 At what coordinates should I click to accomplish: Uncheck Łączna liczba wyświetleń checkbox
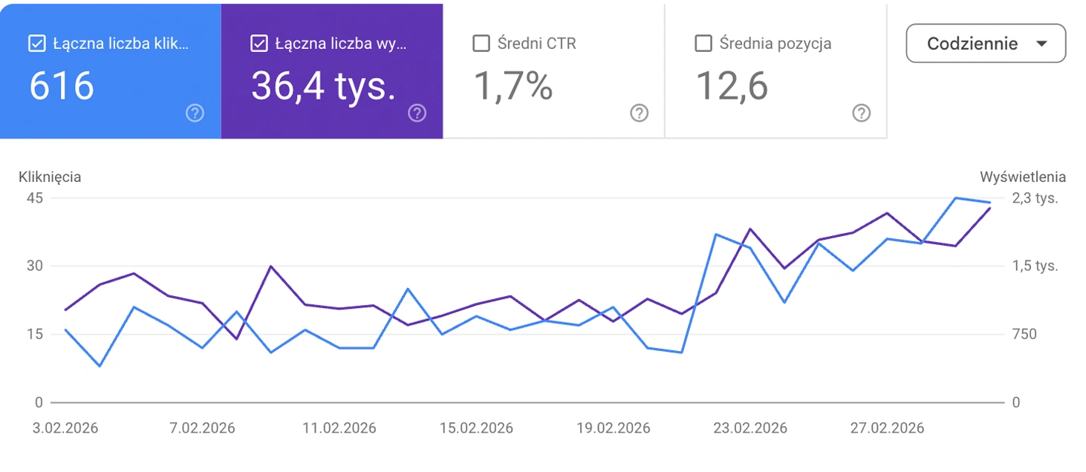point(259,44)
